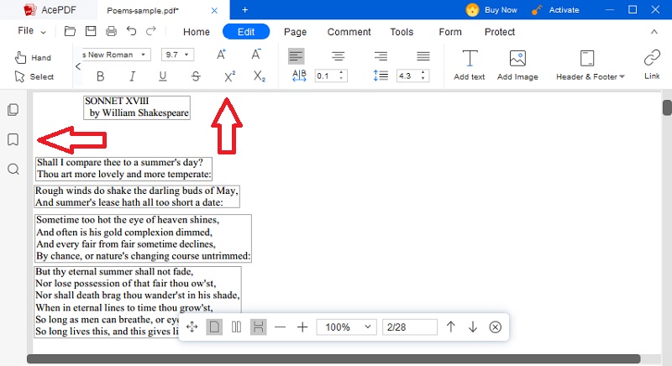The image size is (672, 366).
Task: Close the Poems-sample.pdf tab
Action: [x=214, y=10]
